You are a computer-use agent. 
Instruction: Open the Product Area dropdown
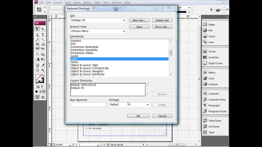98,31
